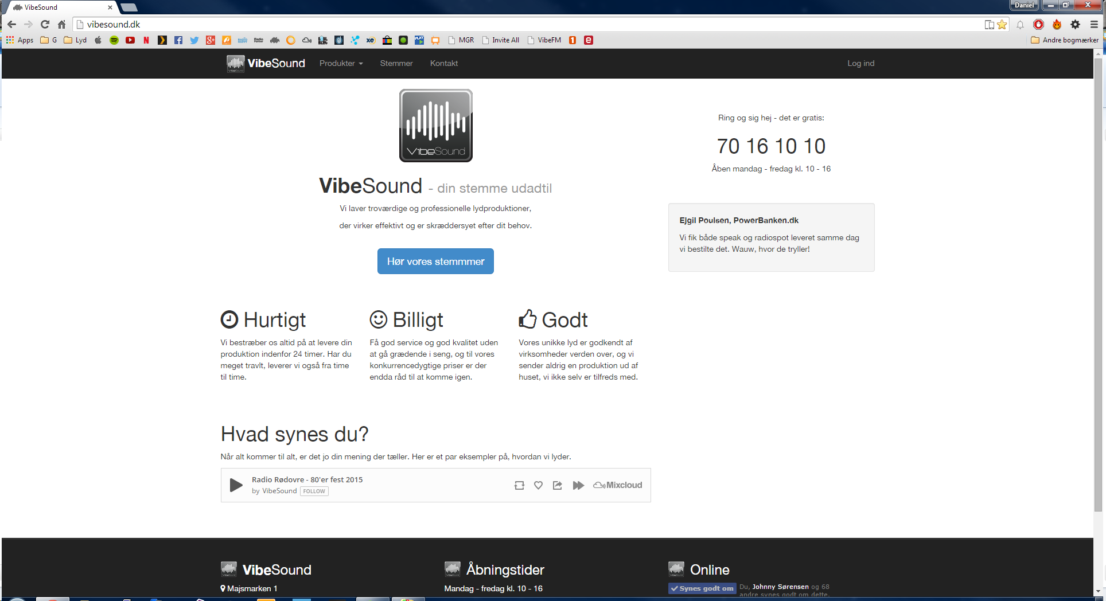Screen dimensions: 1106x601
Task: Open the Apple logo bookmark
Action: click(x=98, y=40)
